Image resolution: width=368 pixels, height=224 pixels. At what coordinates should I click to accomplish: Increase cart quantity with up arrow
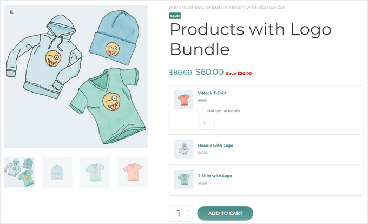187,210
